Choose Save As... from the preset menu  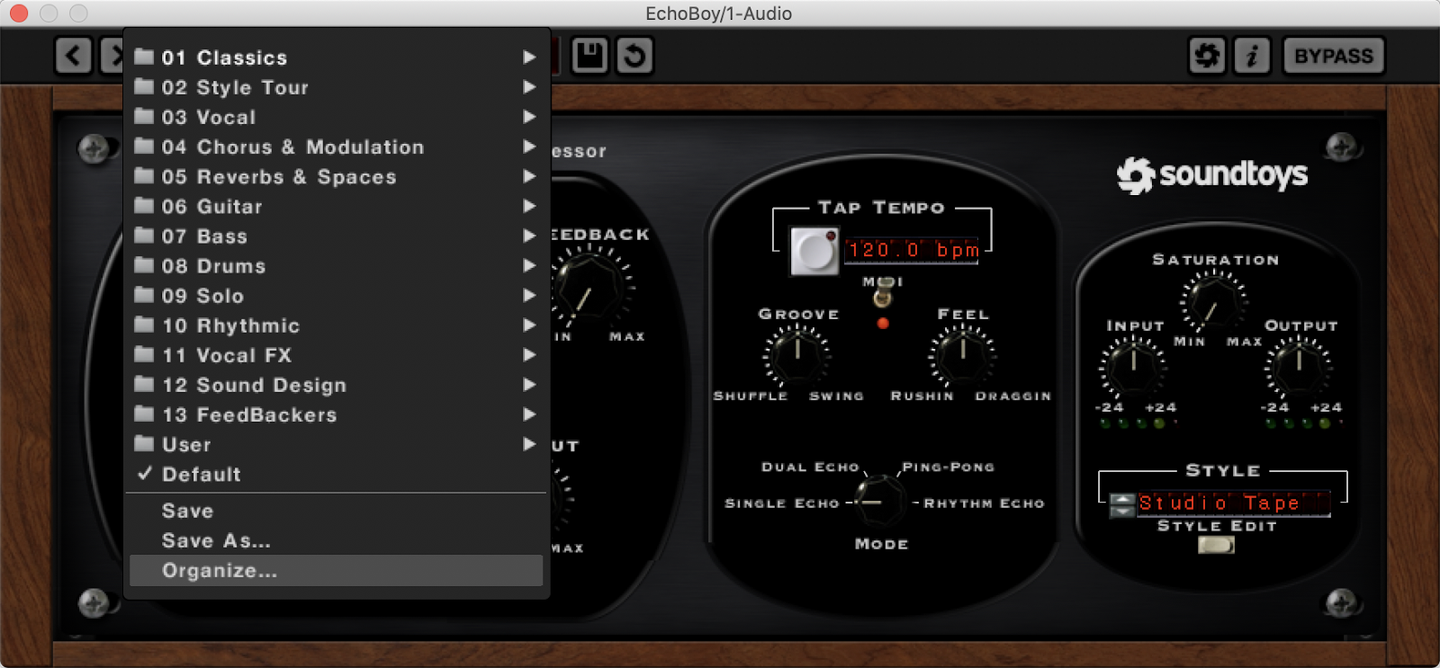(337, 540)
